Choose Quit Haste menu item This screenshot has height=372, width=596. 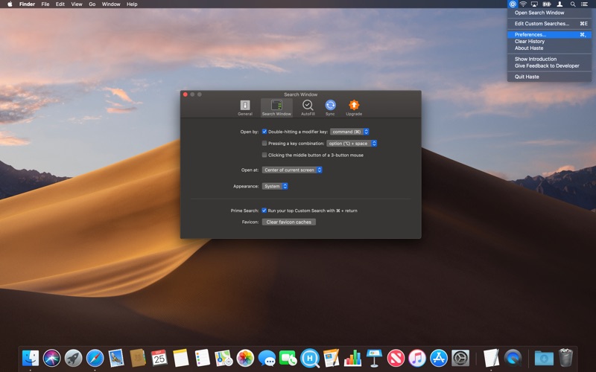(549, 77)
